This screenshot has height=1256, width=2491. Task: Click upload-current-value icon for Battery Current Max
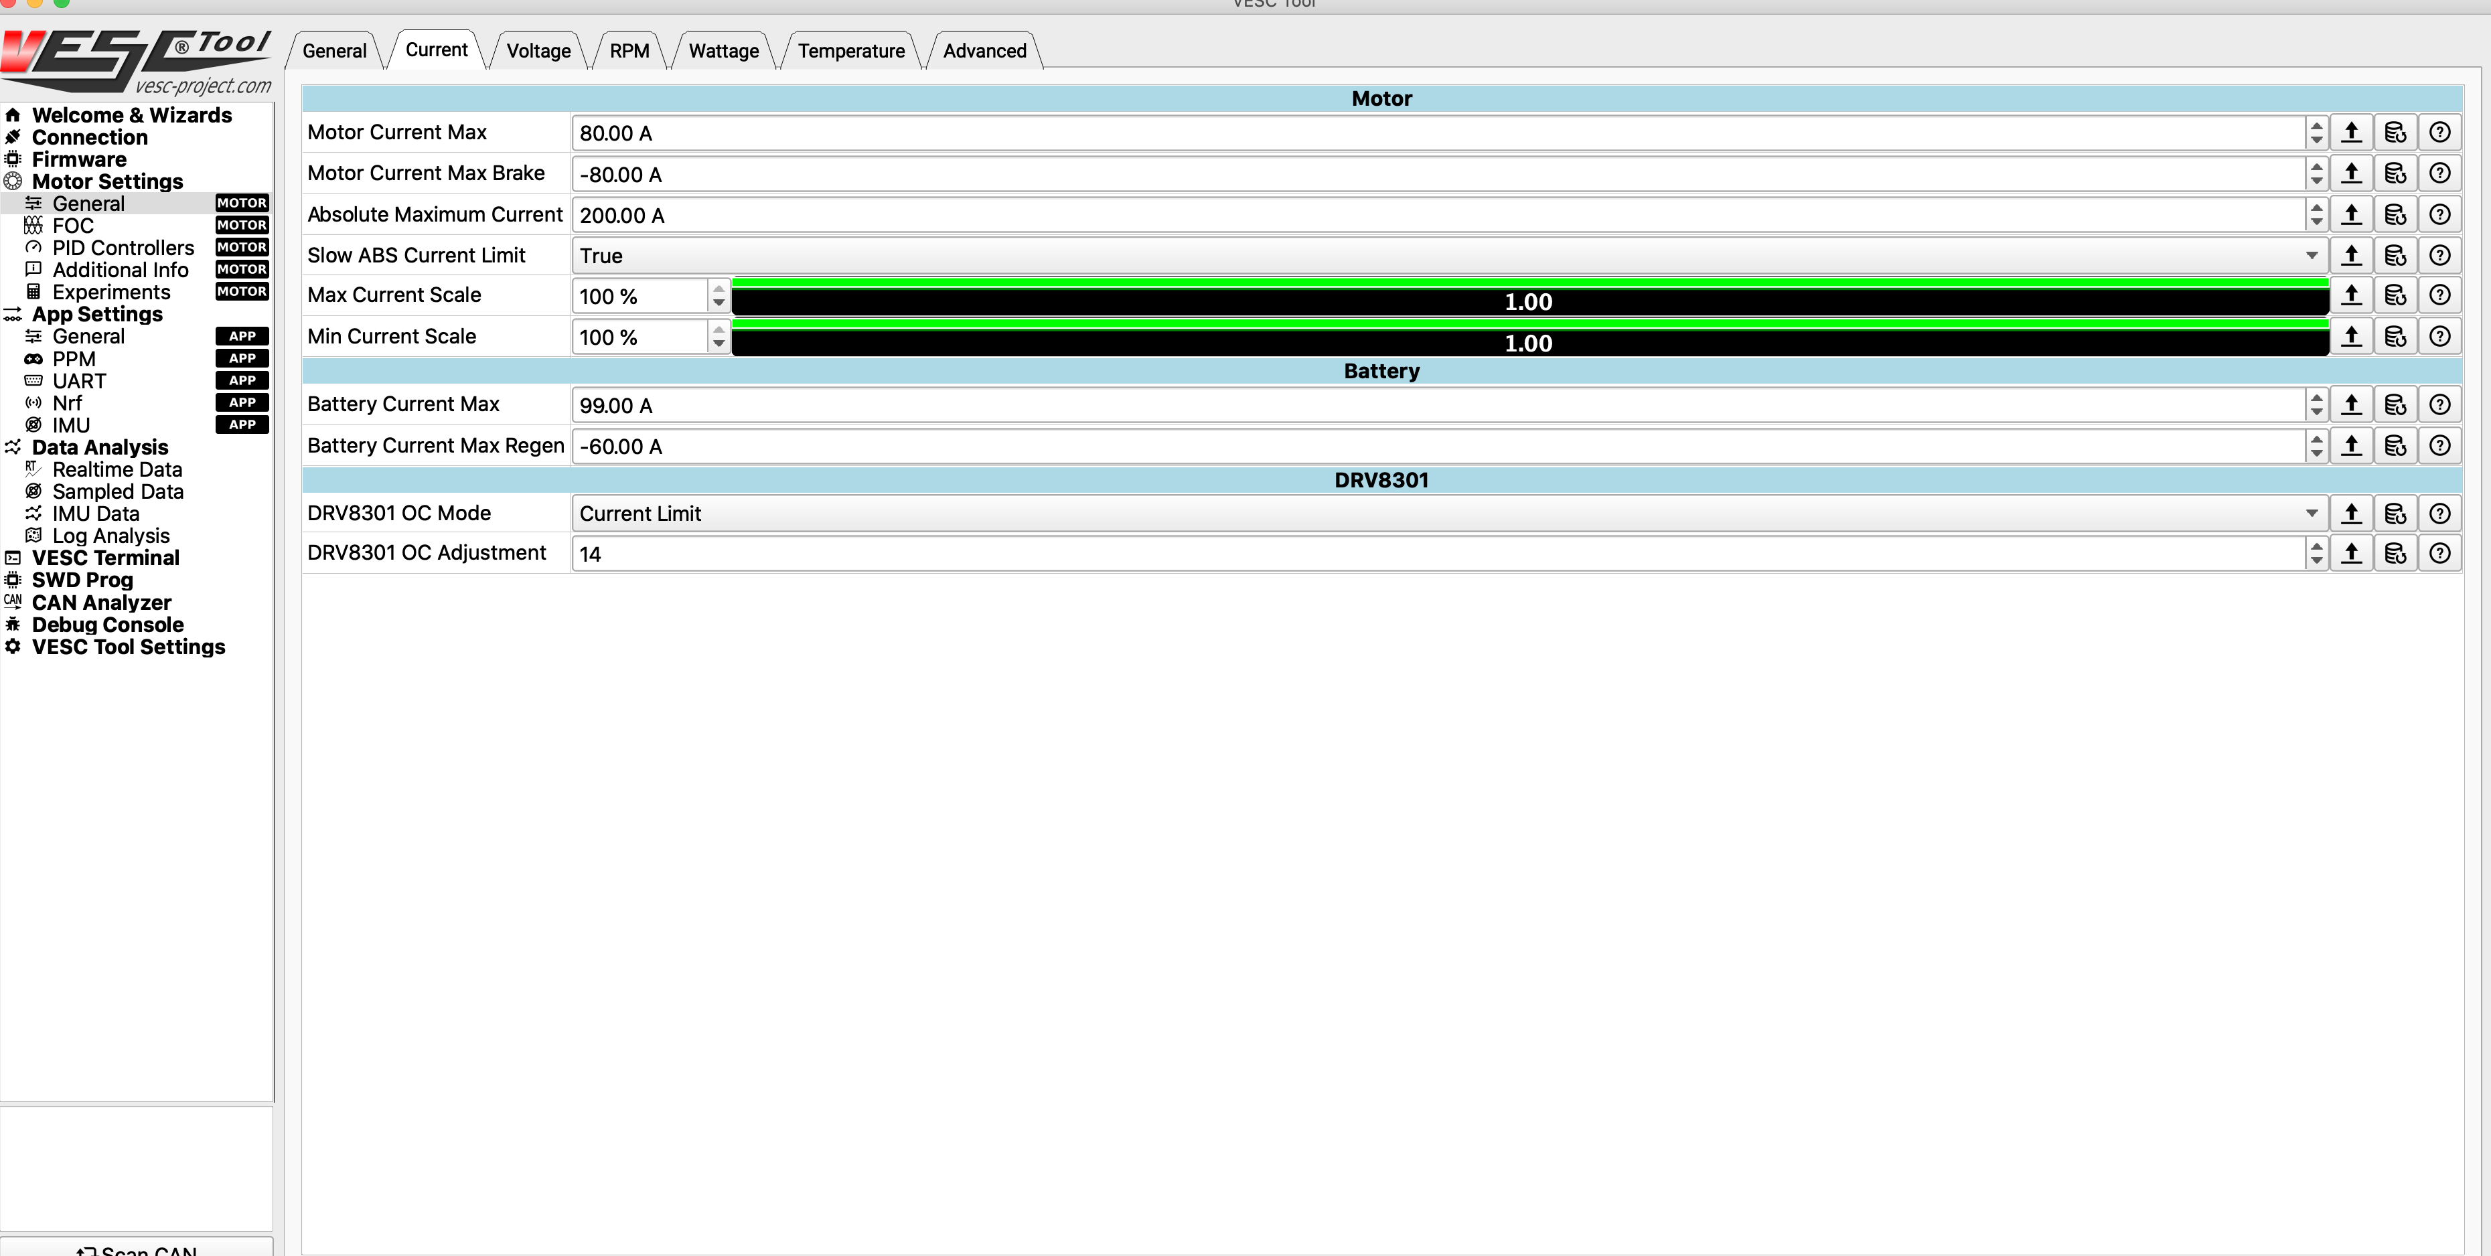tap(2351, 404)
